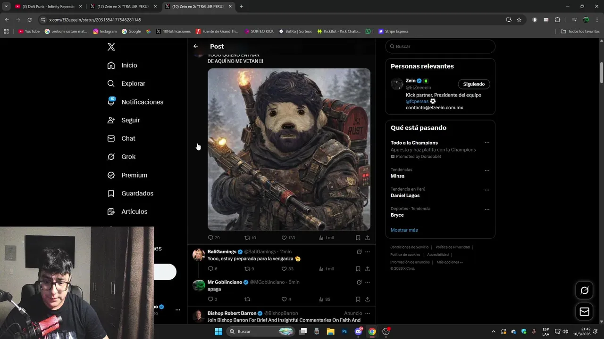This screenshot has width=604, height=339.
Task: Open Grok in the sidebar
Action: click(x=121, y=157)
